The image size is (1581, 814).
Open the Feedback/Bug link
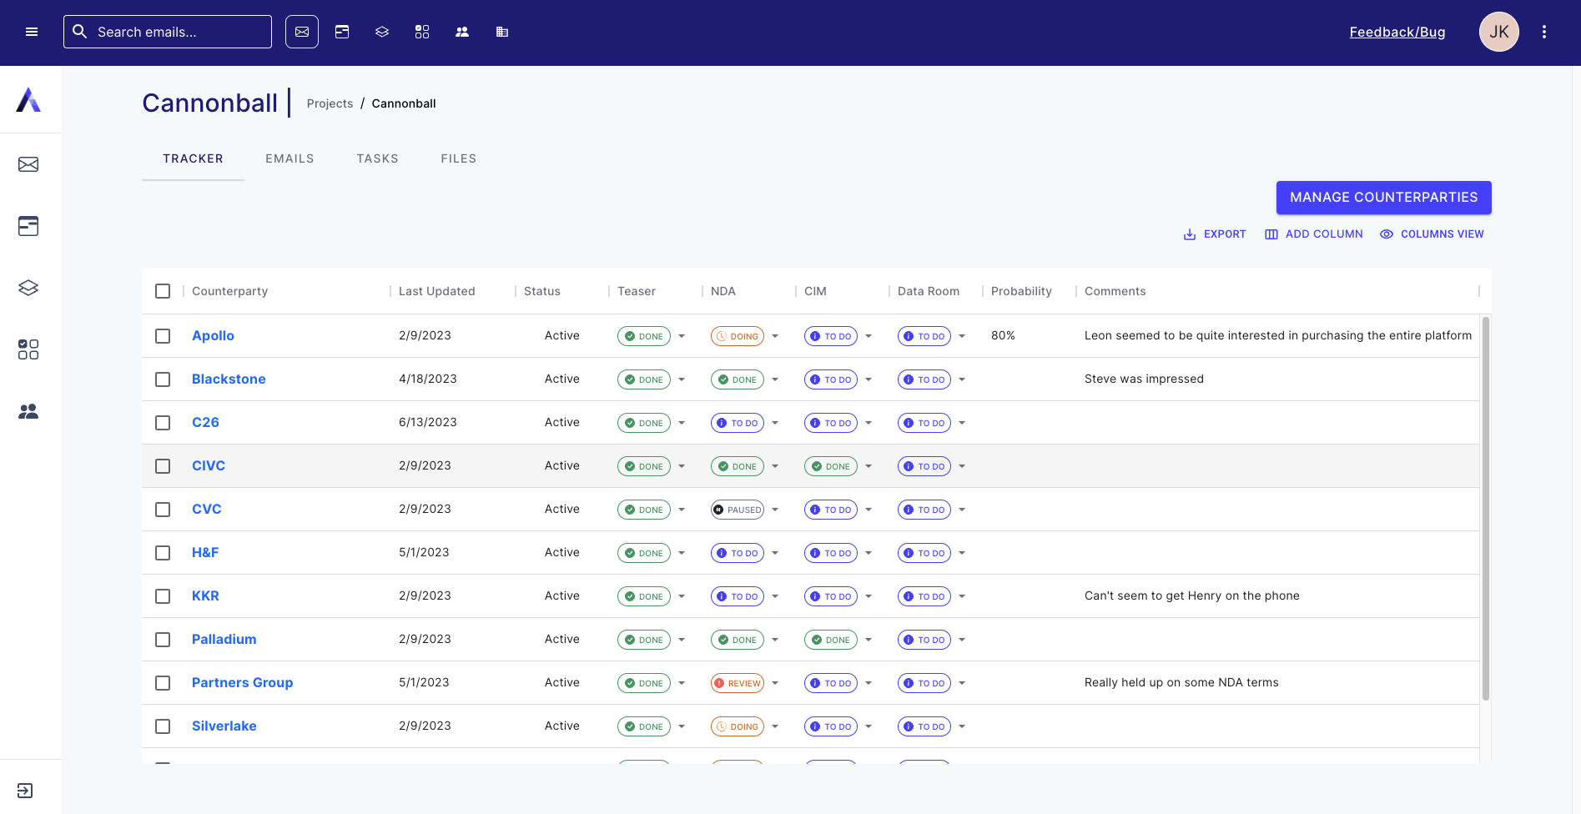click(x=1397, y=32)
